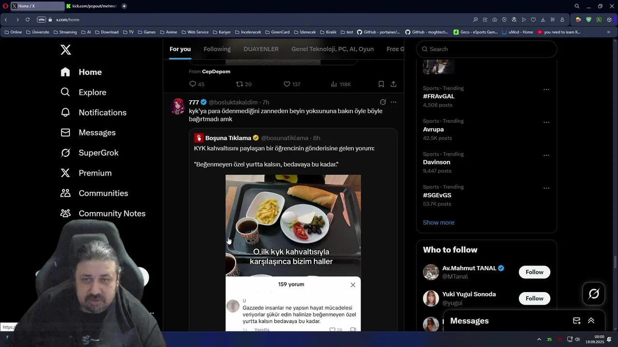This screenshot has width=618, height=347.
Task: Click the repost icon showing 20
Action: [239, 84]
